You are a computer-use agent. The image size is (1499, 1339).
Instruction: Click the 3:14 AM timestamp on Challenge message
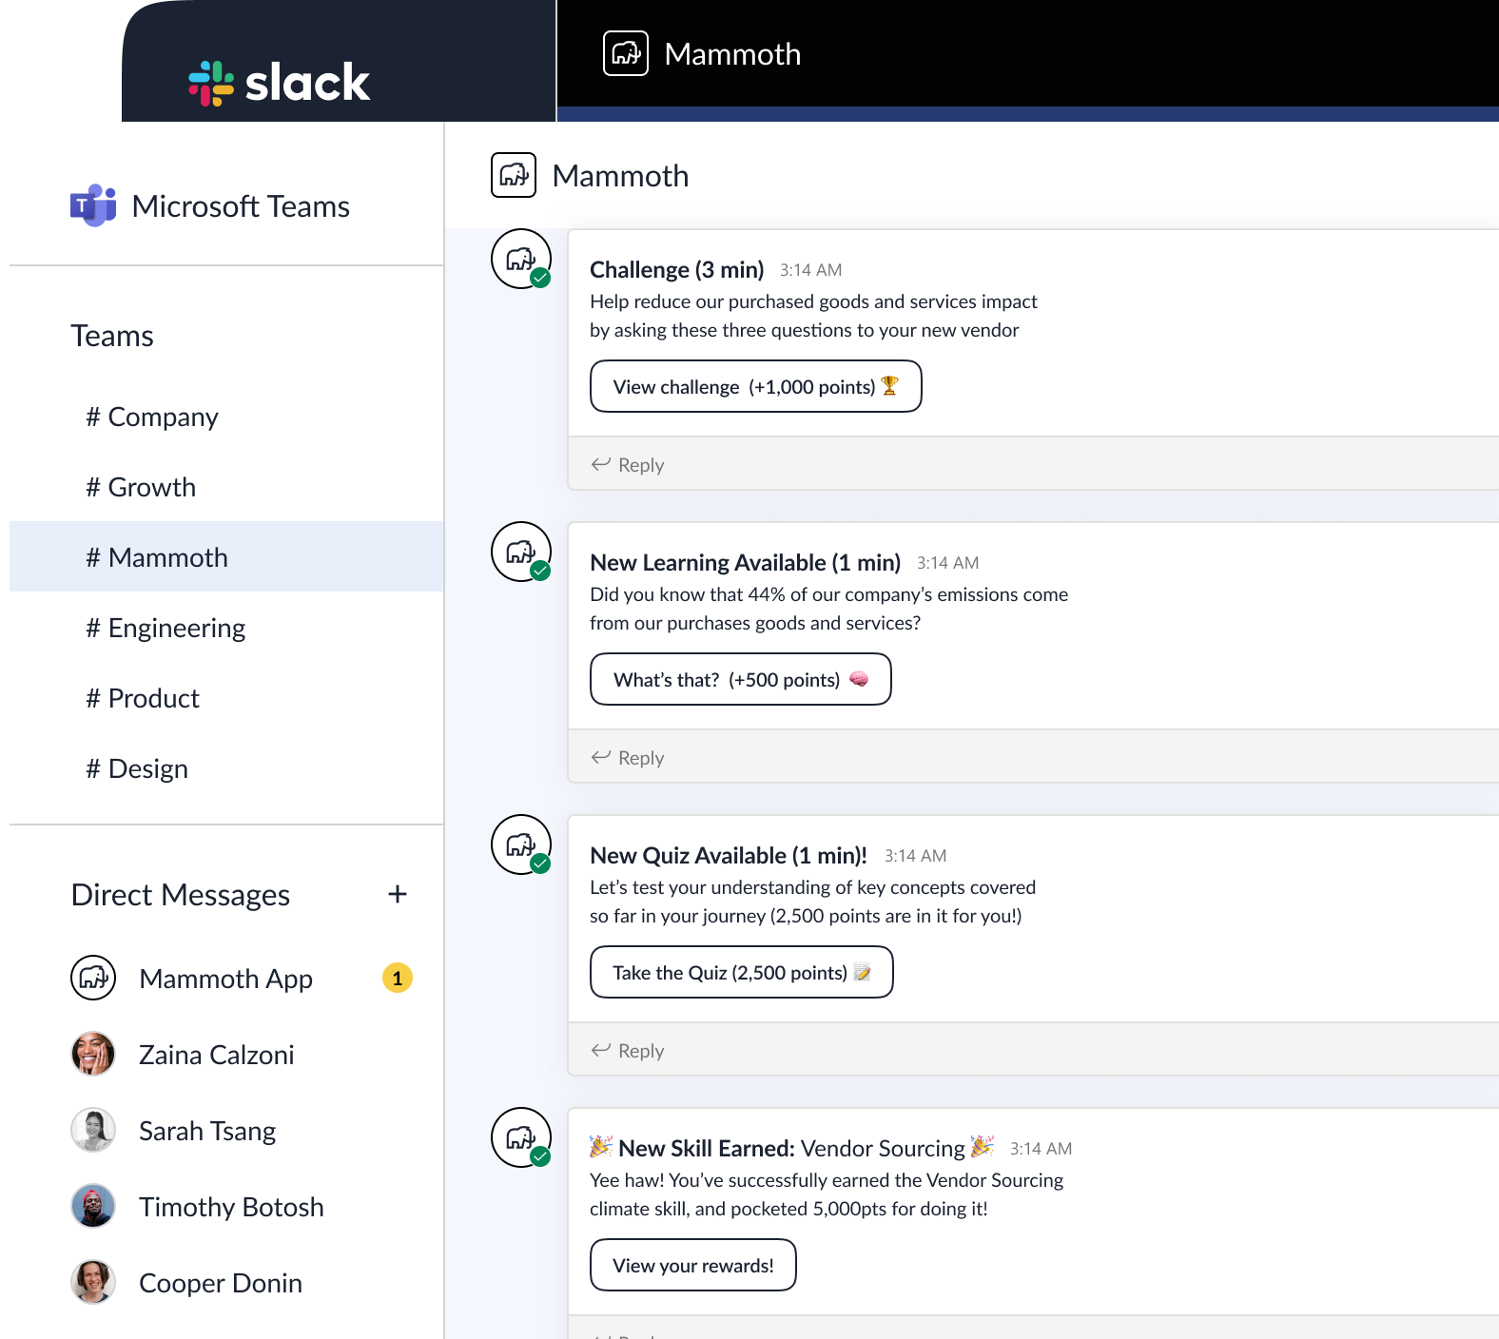click(x=811, y=270)
